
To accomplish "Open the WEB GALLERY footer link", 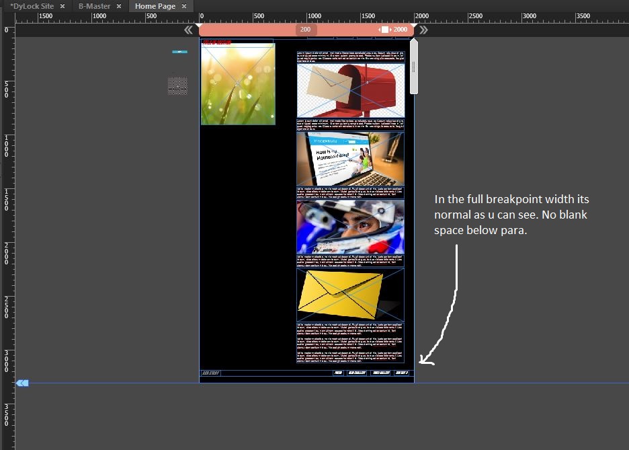I will pos(356,373).
